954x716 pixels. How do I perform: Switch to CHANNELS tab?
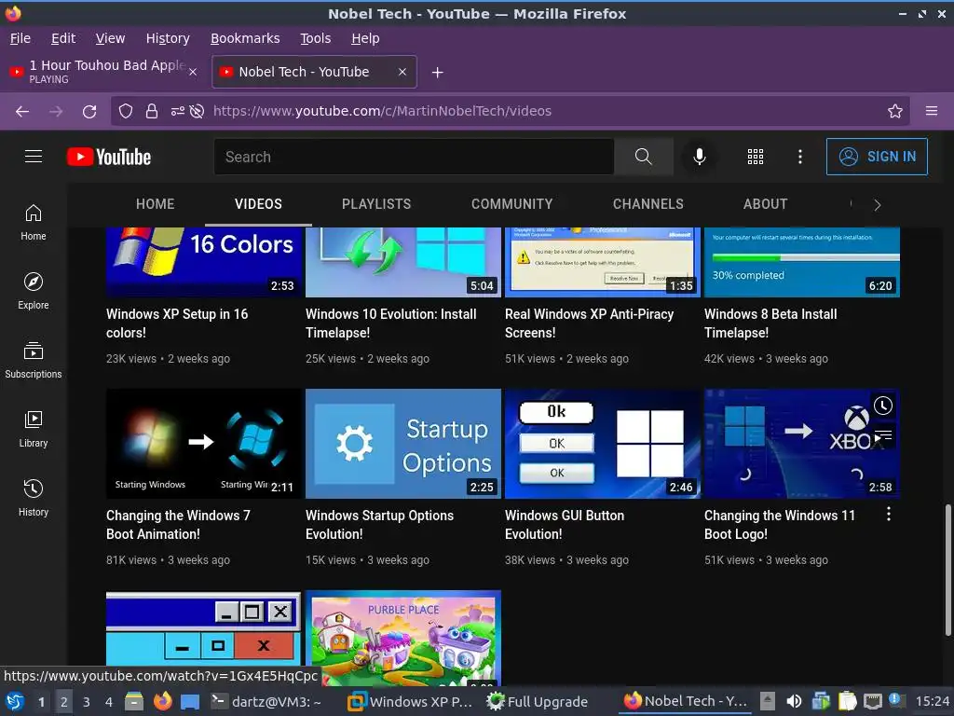648,204
